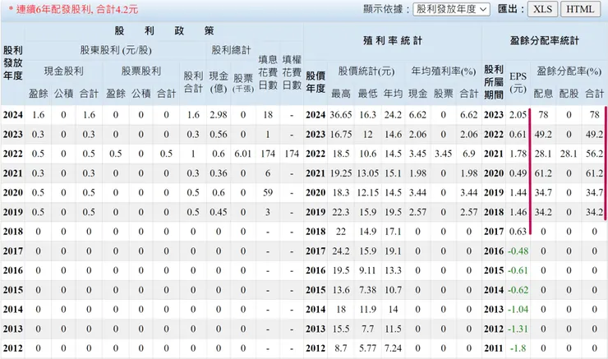Click the 2021 highest price 19.25
Viewport: 608px width, 359px height.
click(x=341, y=173)
